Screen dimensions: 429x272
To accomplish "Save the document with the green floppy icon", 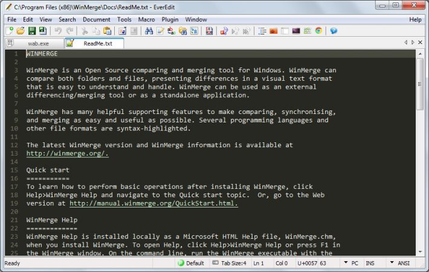I will (x=32, y=31).
